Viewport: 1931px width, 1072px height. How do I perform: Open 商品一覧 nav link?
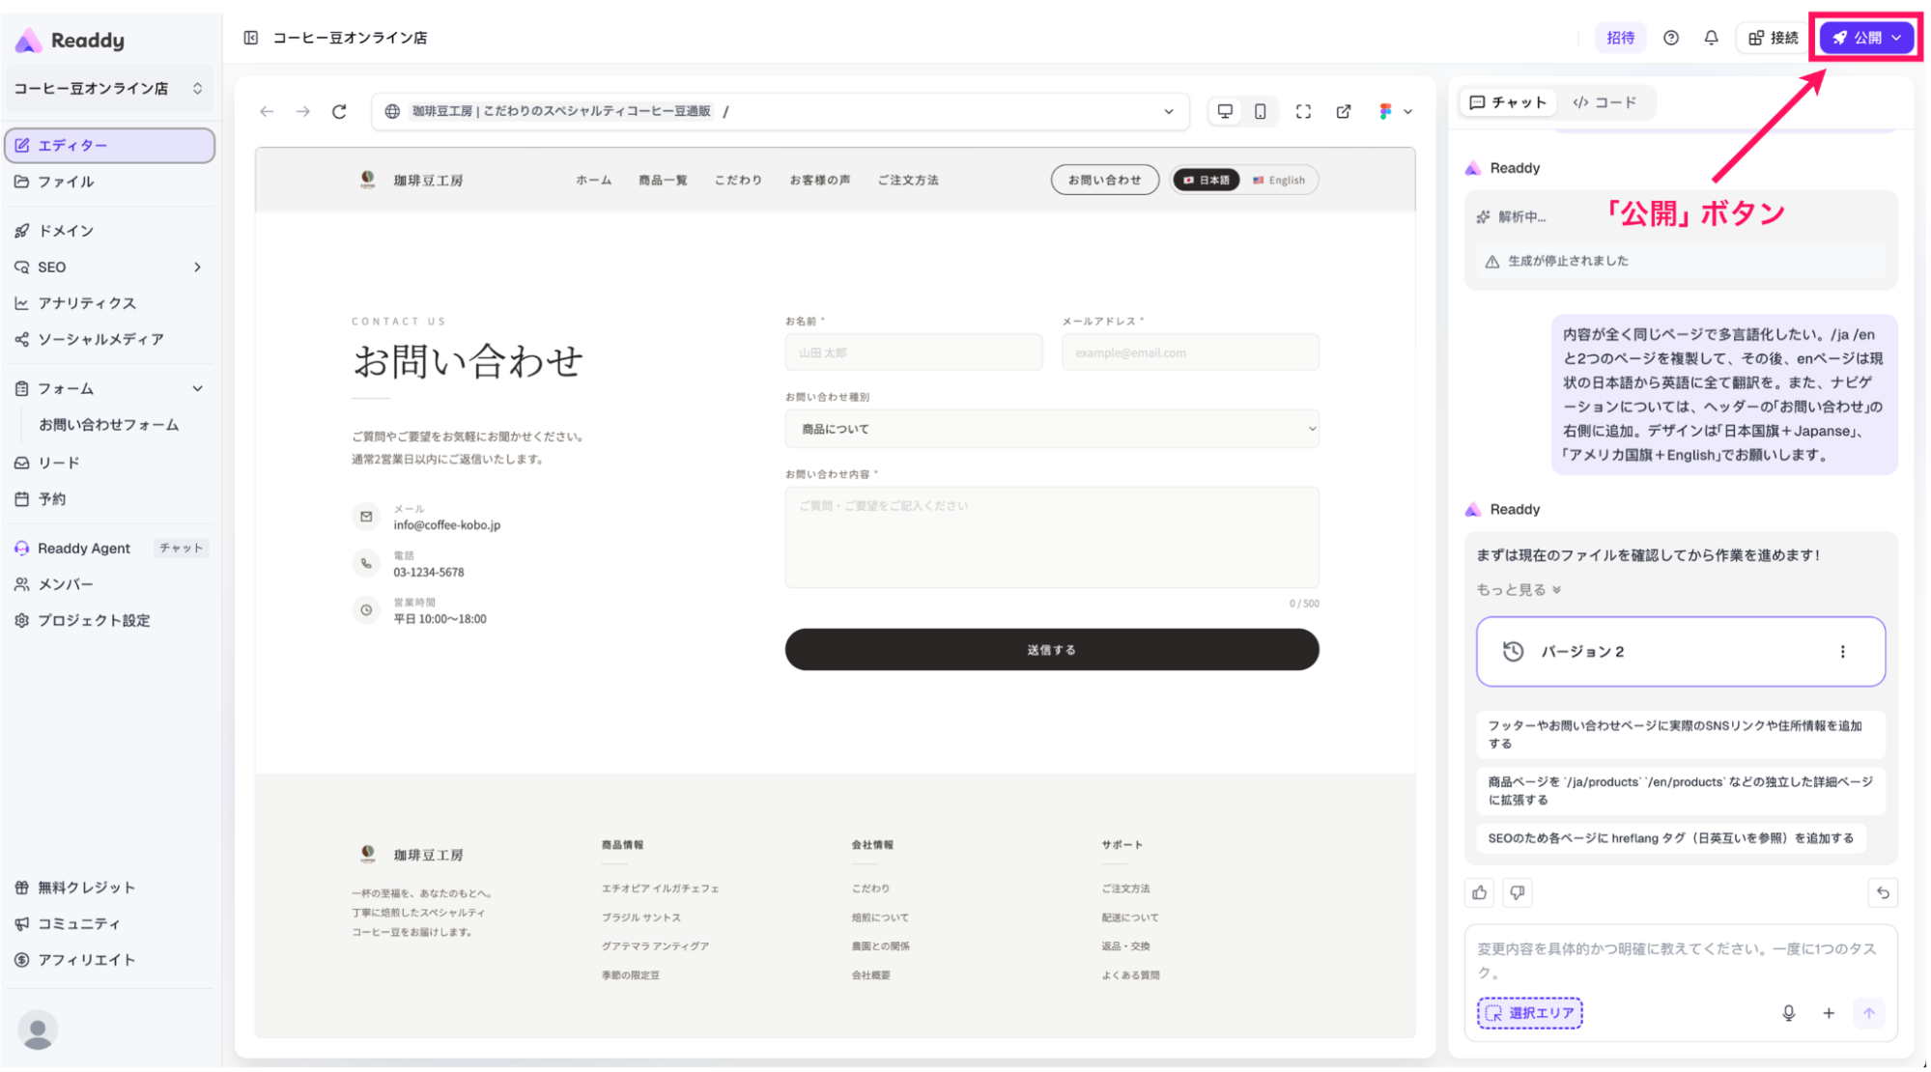663,181
